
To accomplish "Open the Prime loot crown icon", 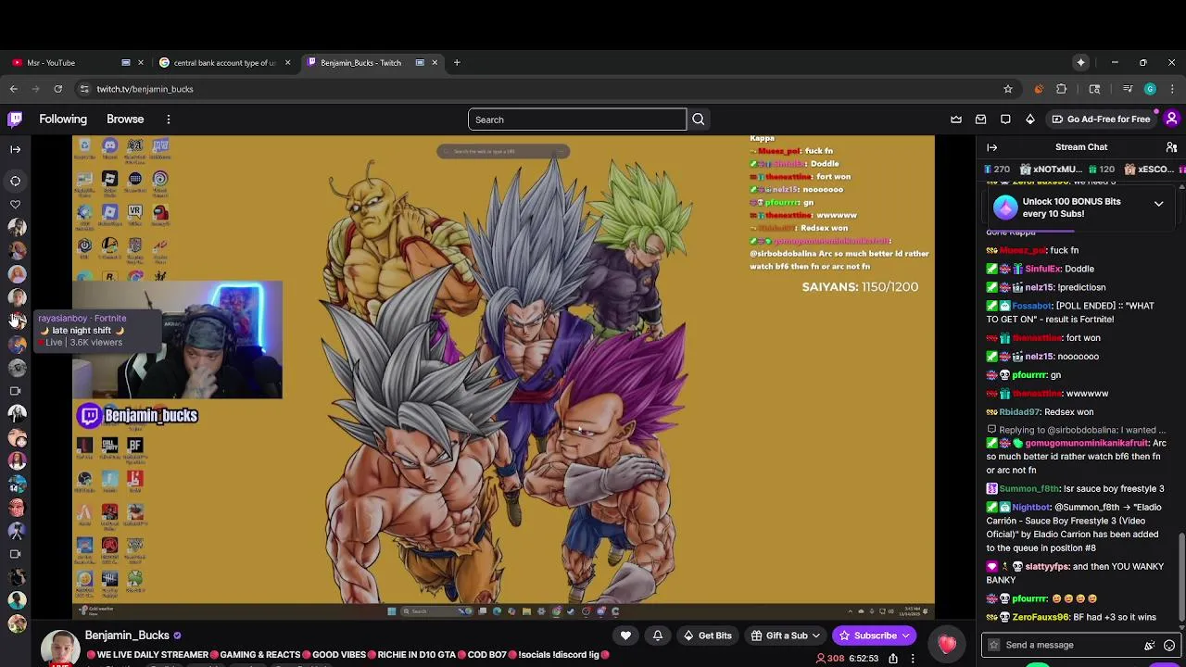I will pos(956,119).
